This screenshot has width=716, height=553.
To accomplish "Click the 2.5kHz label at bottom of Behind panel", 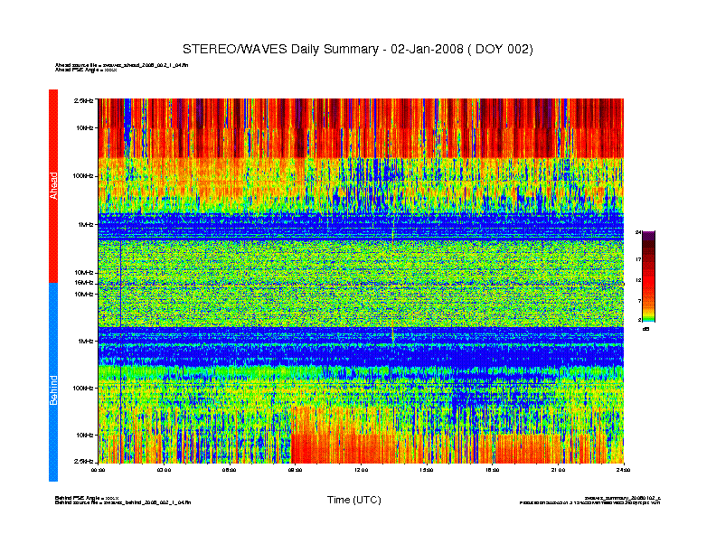I will (84, 462).
